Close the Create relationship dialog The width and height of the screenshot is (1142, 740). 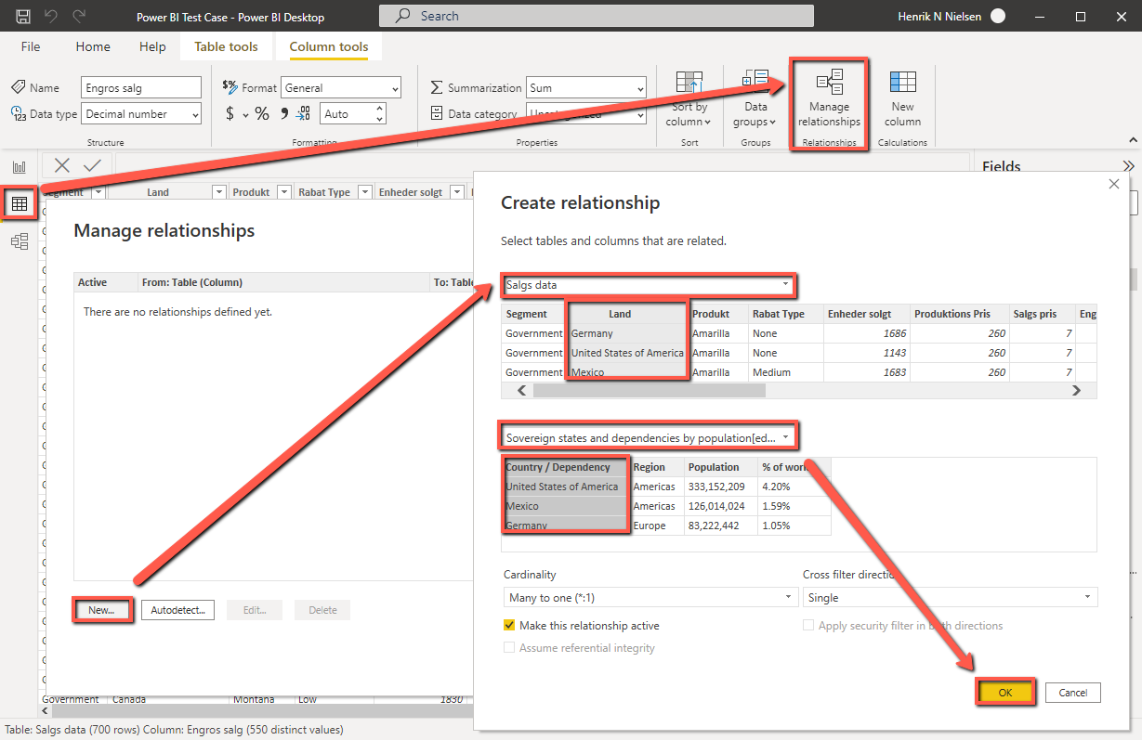coord(1114,184)
